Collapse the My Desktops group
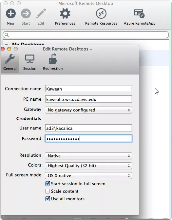This screenshot has width=172, height=220. coord(6,44)
